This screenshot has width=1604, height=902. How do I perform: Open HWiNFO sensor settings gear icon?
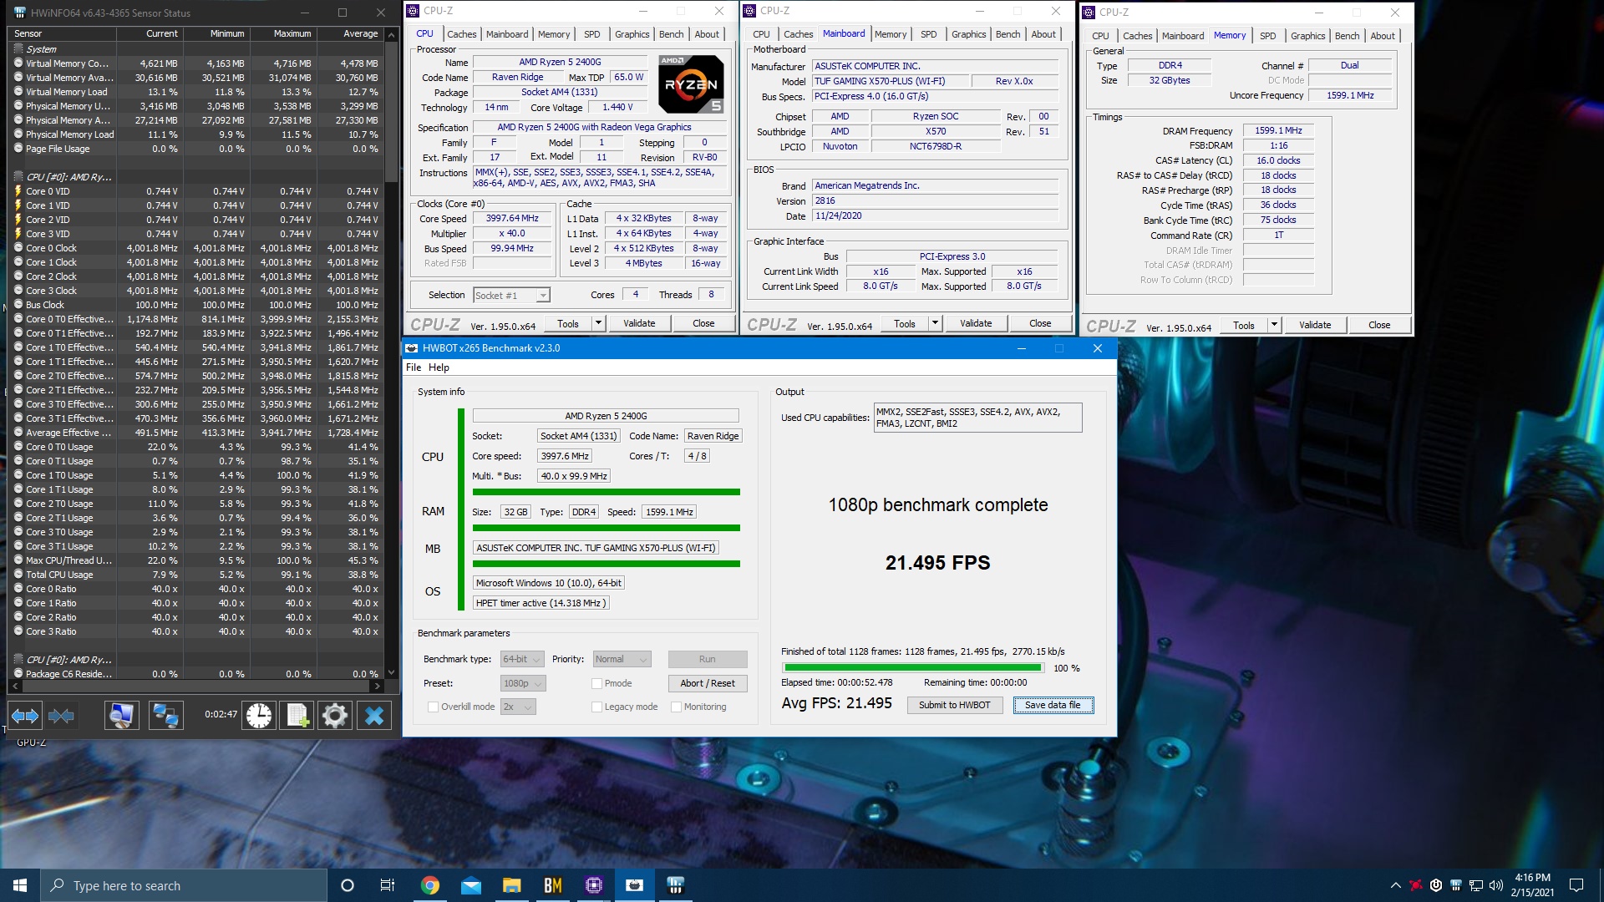coord(335,716)
